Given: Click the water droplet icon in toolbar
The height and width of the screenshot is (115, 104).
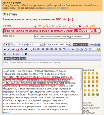Looking at the screenshot, I should tap(30, 49).
